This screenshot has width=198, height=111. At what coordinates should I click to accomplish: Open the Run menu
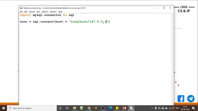38,12
